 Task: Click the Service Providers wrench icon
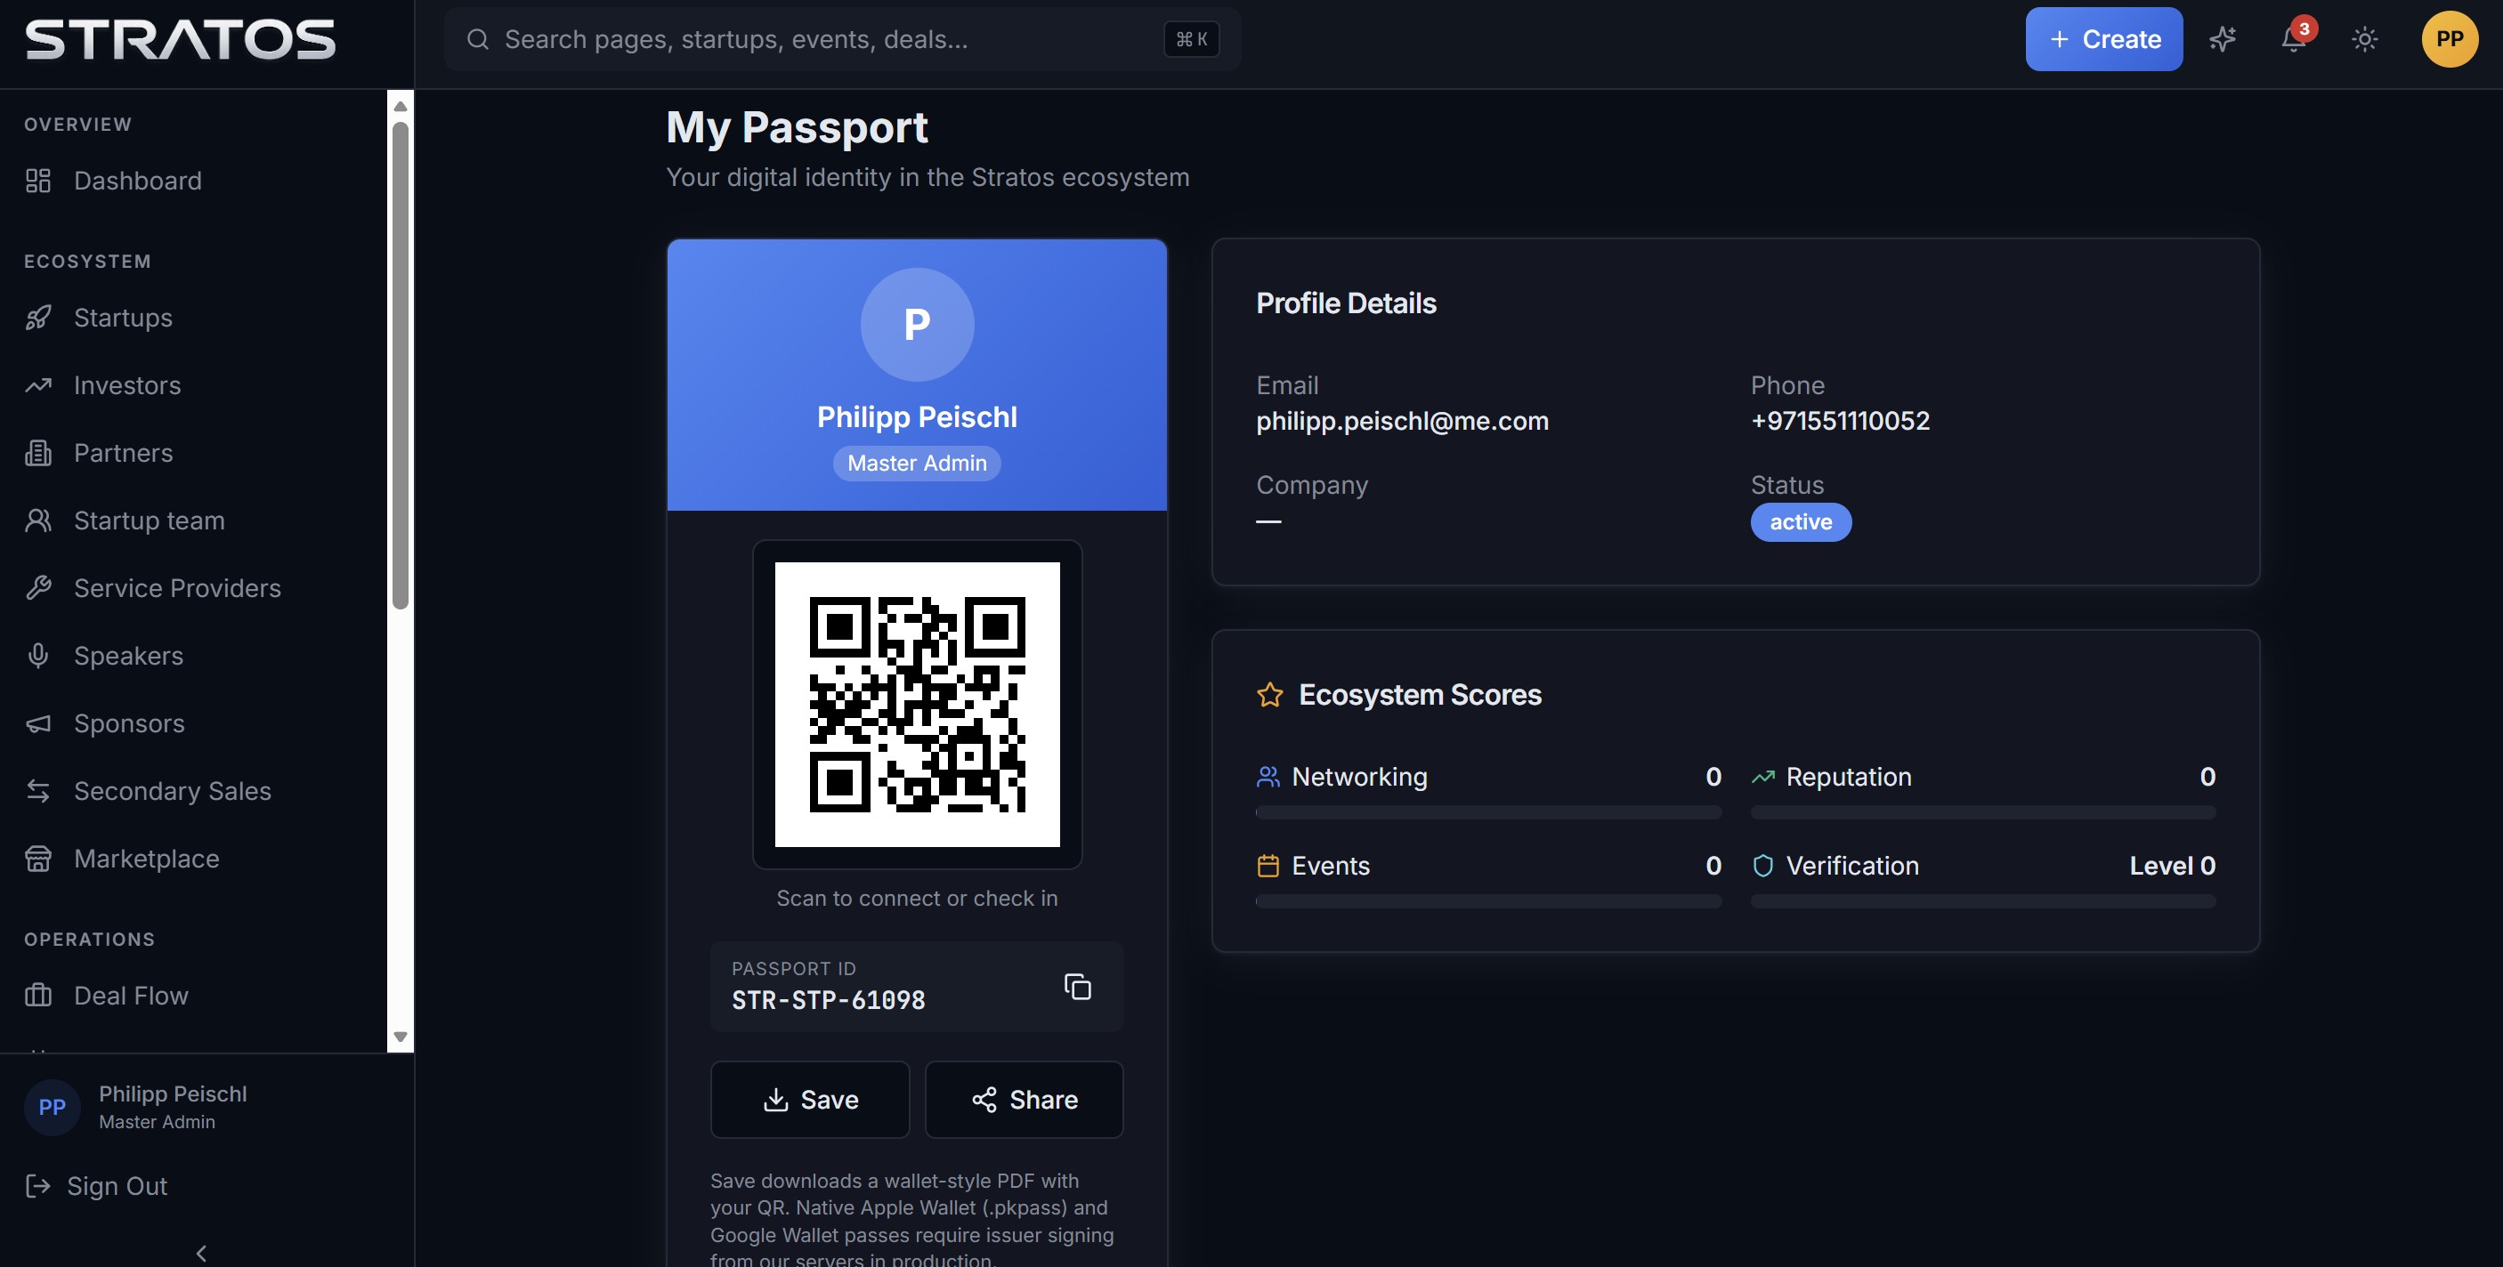pos(38,588)
